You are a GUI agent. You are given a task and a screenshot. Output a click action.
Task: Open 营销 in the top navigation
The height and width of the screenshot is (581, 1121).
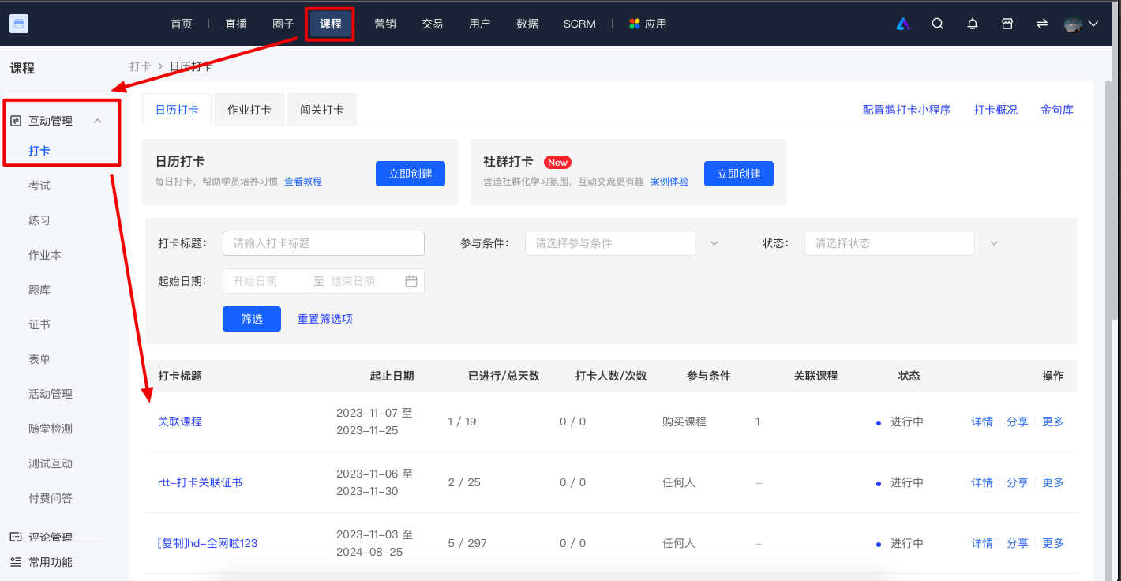coord(385,24)
